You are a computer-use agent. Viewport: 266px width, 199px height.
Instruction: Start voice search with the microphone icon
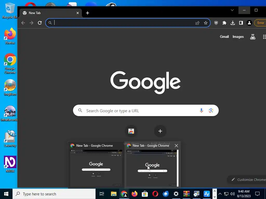tap(201, 110)
